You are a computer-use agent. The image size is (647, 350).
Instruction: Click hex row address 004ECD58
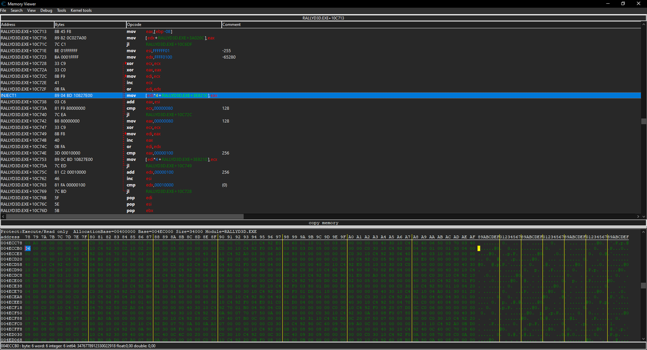[x=11, y=264]
